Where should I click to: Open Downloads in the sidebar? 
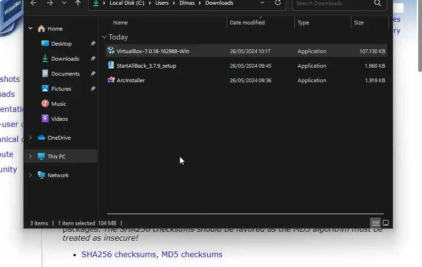click(x=65, y=59)
